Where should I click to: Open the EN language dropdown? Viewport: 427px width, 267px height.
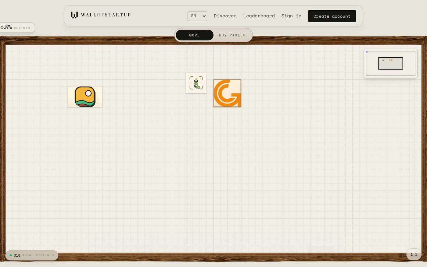click(197, 16)
